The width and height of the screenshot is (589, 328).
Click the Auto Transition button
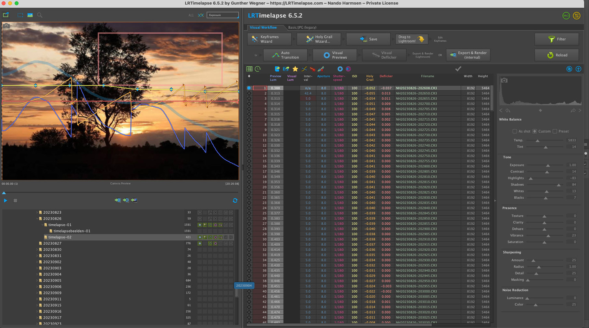point(285,55)
